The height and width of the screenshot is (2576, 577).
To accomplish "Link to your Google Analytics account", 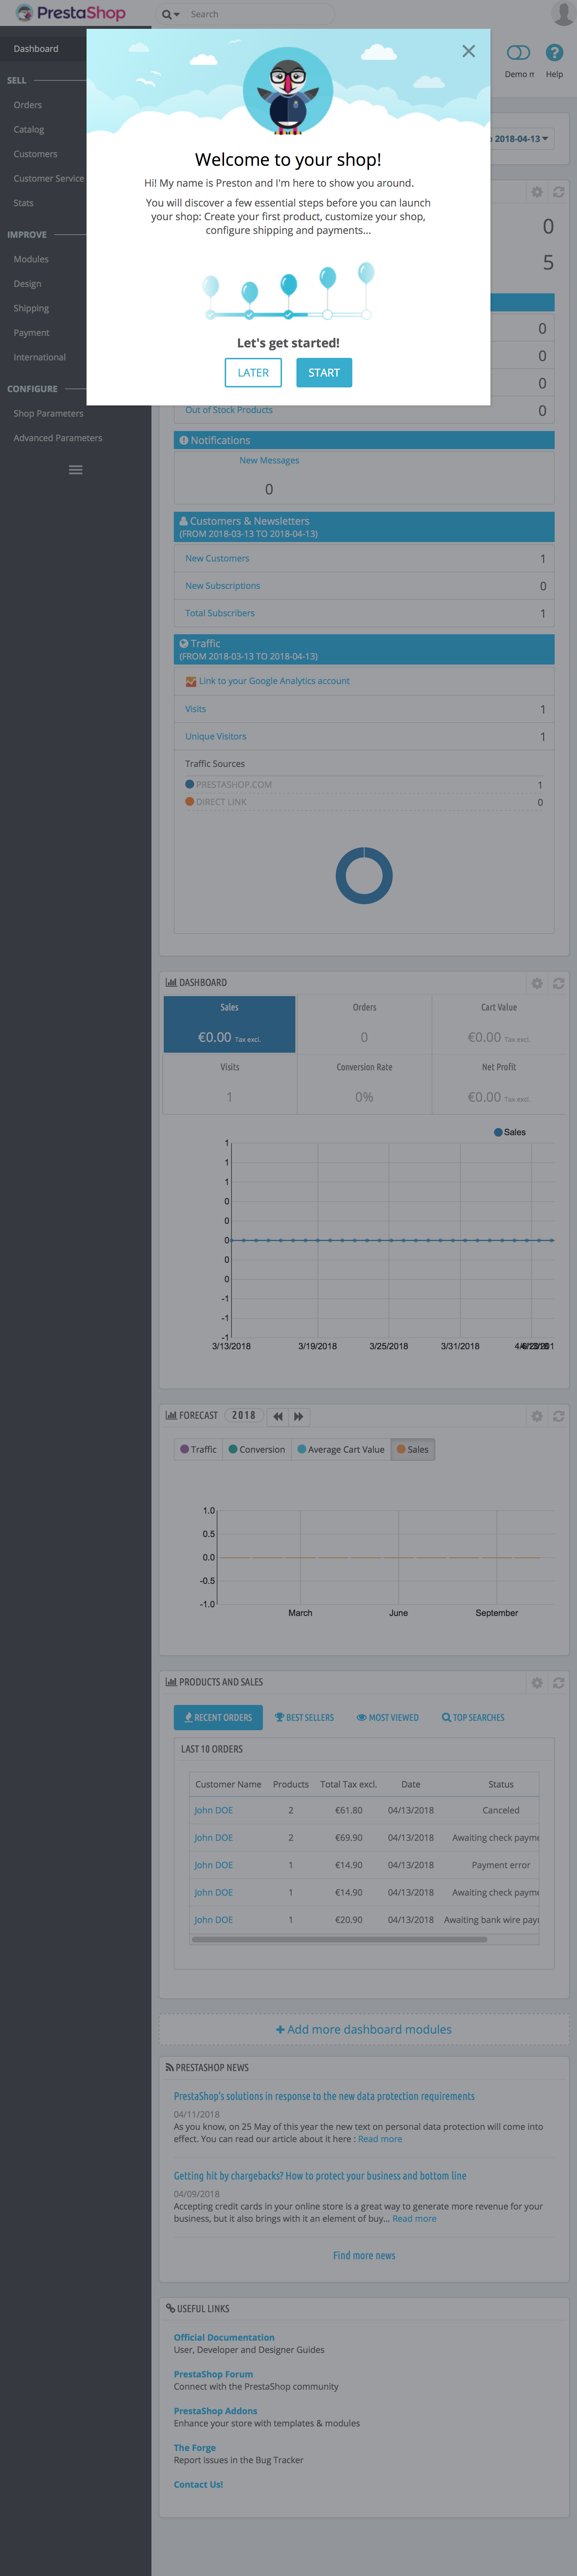I will pos(274,681).
